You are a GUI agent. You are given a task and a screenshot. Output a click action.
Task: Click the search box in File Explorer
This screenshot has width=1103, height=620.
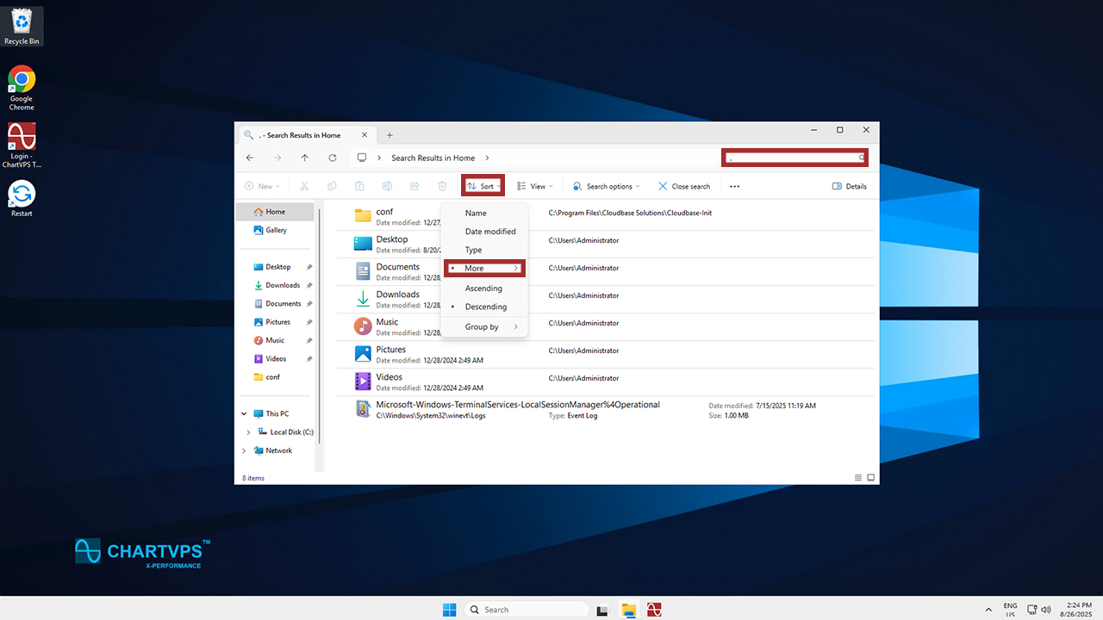point(793,158)
